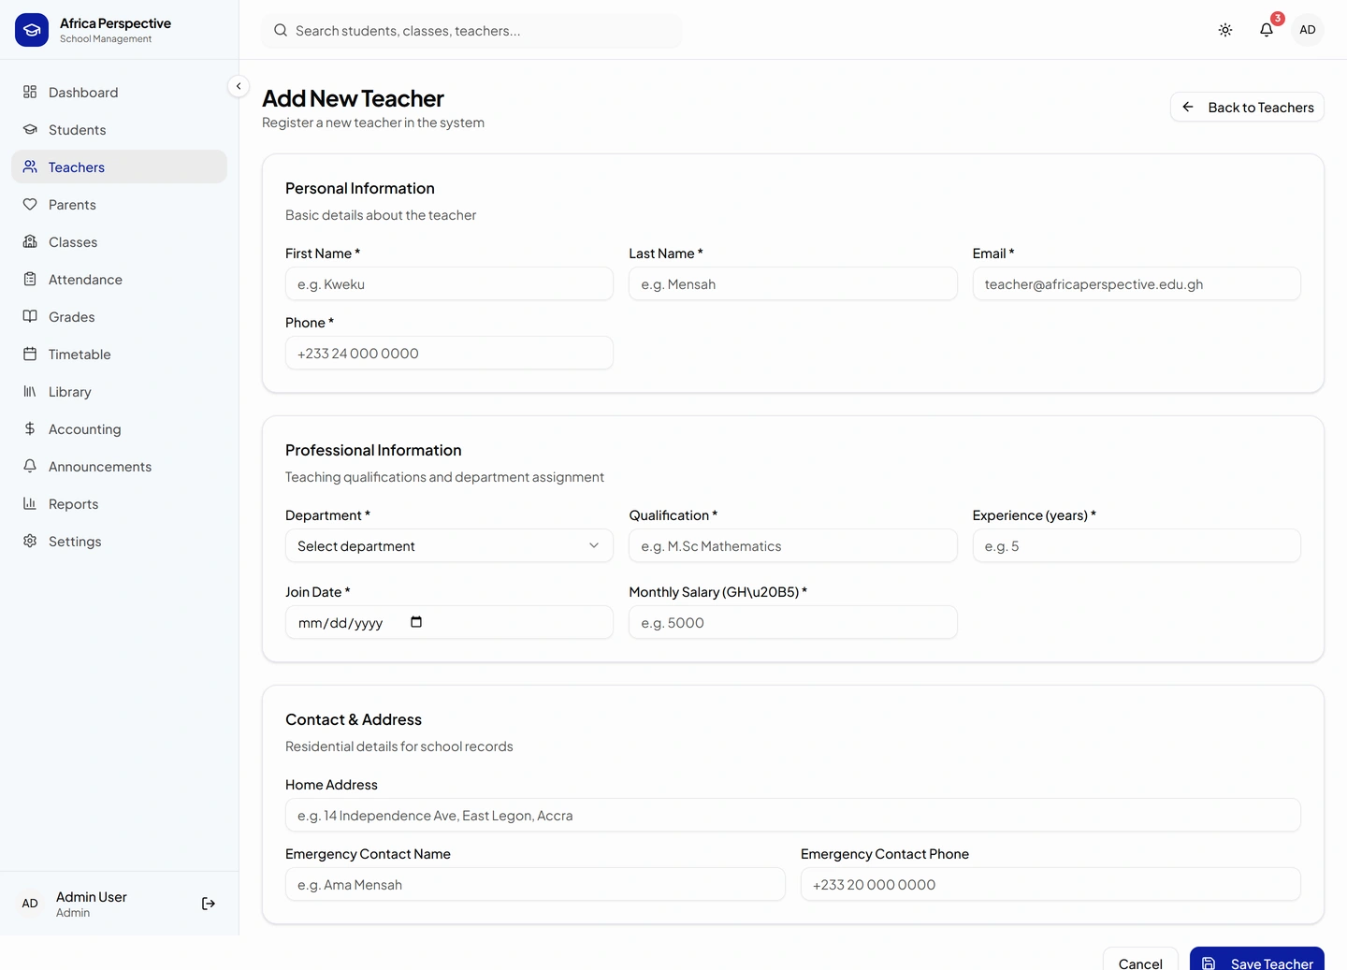1347x970 pixels.
Task: Open Students page from sidebar
Action: 119,129
